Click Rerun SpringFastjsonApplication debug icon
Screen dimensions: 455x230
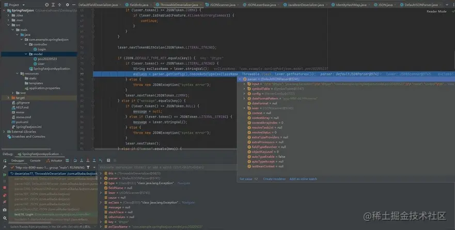(5, 161)
